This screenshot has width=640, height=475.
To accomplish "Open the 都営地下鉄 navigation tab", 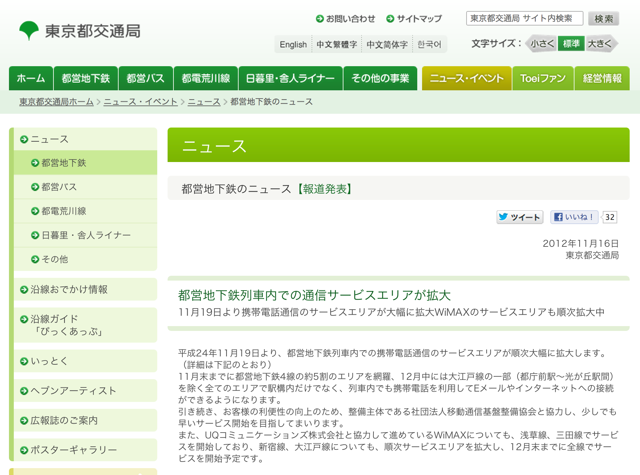I will (86, 78).
